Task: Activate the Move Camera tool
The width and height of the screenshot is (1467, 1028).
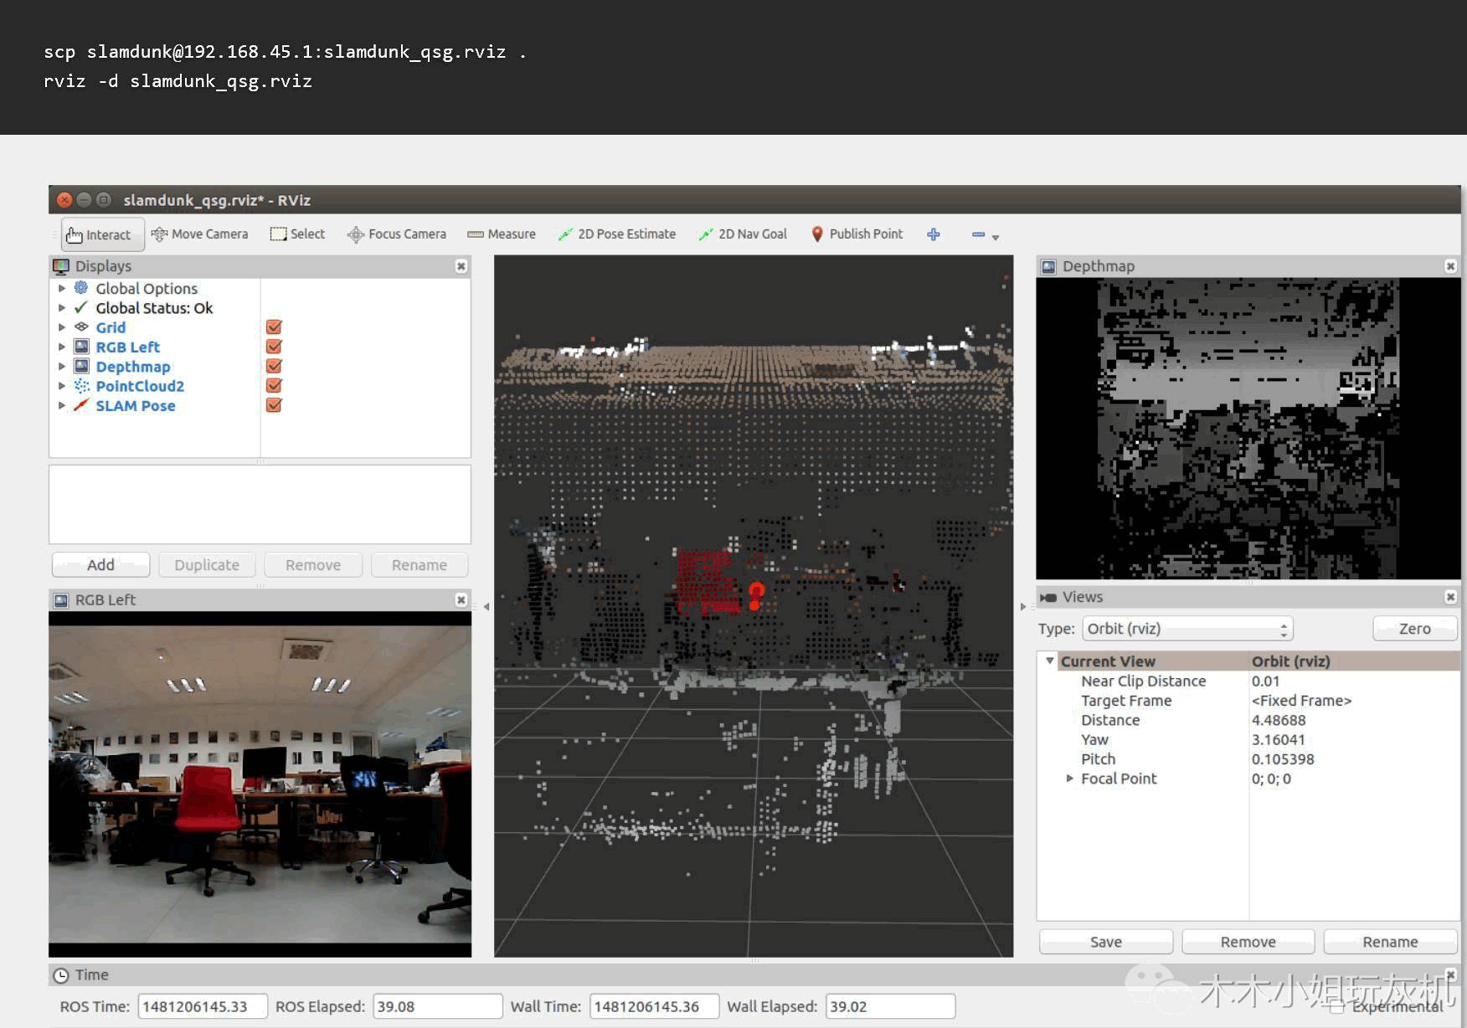Action: [200, 234]
